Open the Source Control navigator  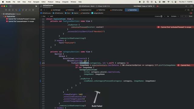tap(9, 10)
